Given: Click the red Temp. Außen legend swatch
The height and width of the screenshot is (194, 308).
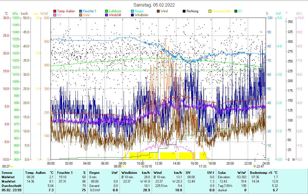Looking at the screenshot, I should tap(55, 11).
